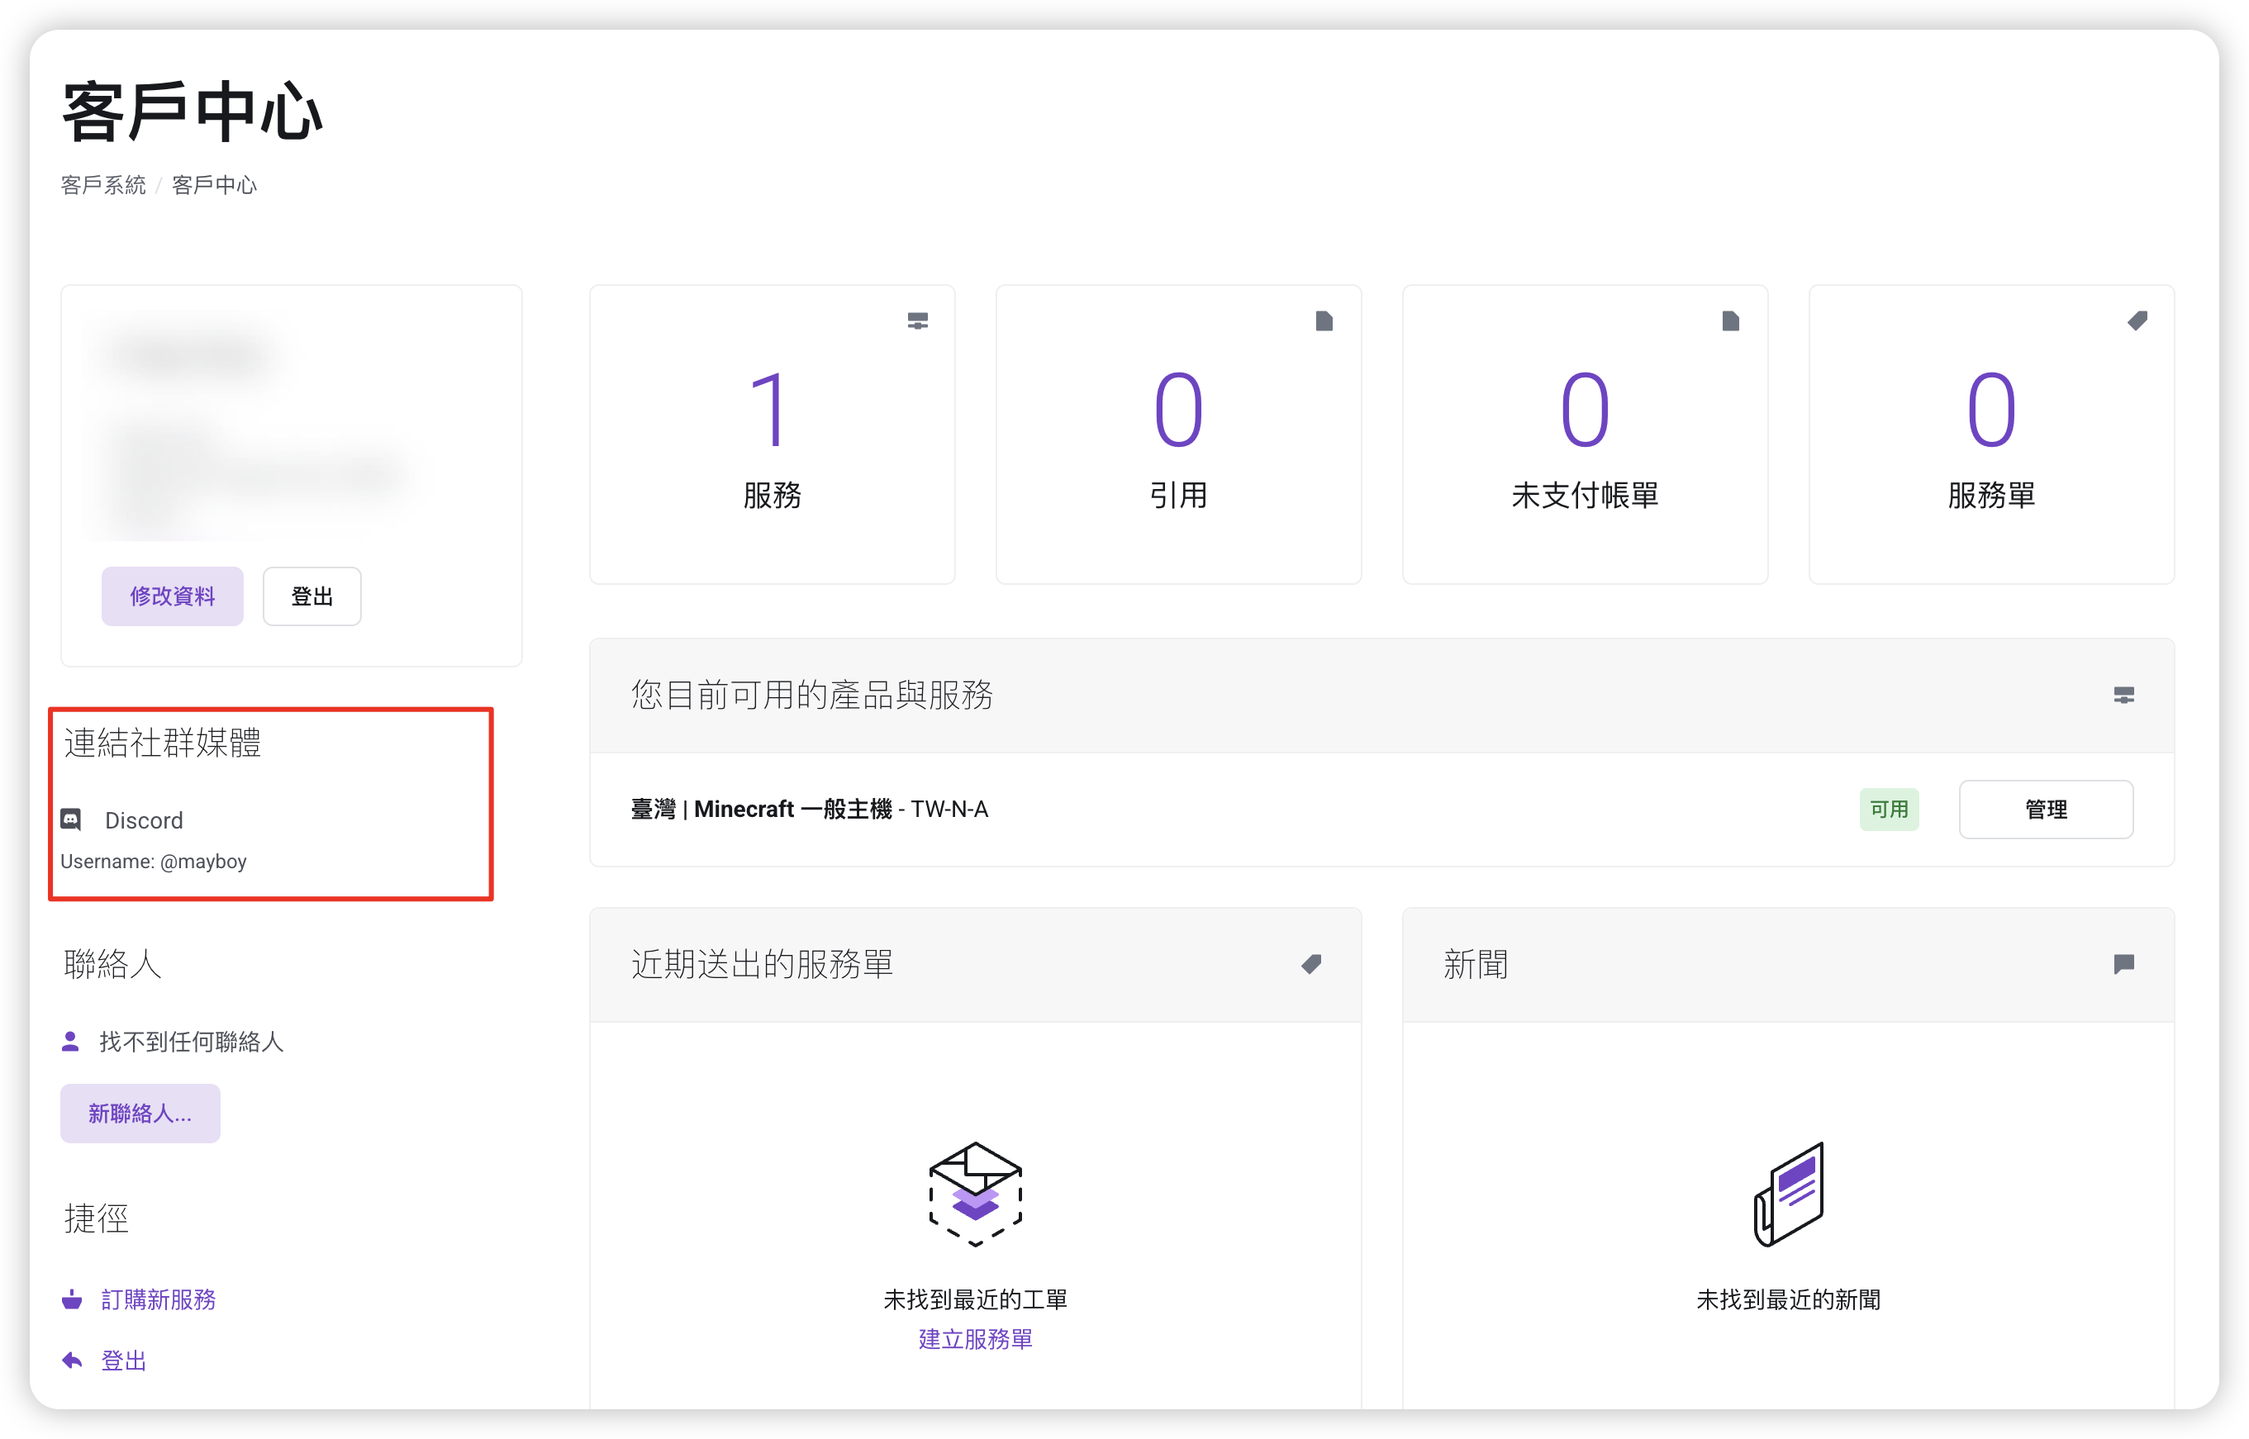2249x1439 pixels.
Task: Click the document icon on the 引用 card
Action: coord(1324,321)
